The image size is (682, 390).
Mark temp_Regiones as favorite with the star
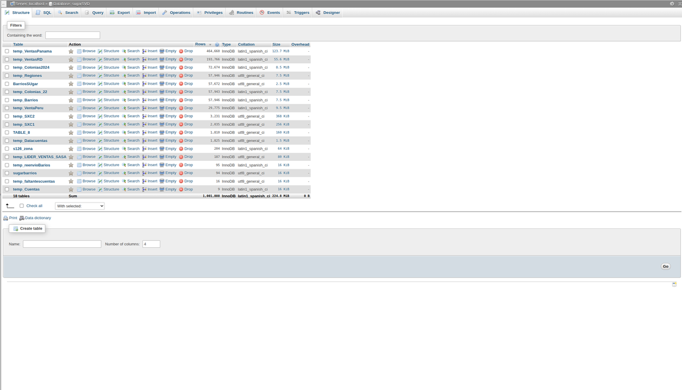point(71,75)
